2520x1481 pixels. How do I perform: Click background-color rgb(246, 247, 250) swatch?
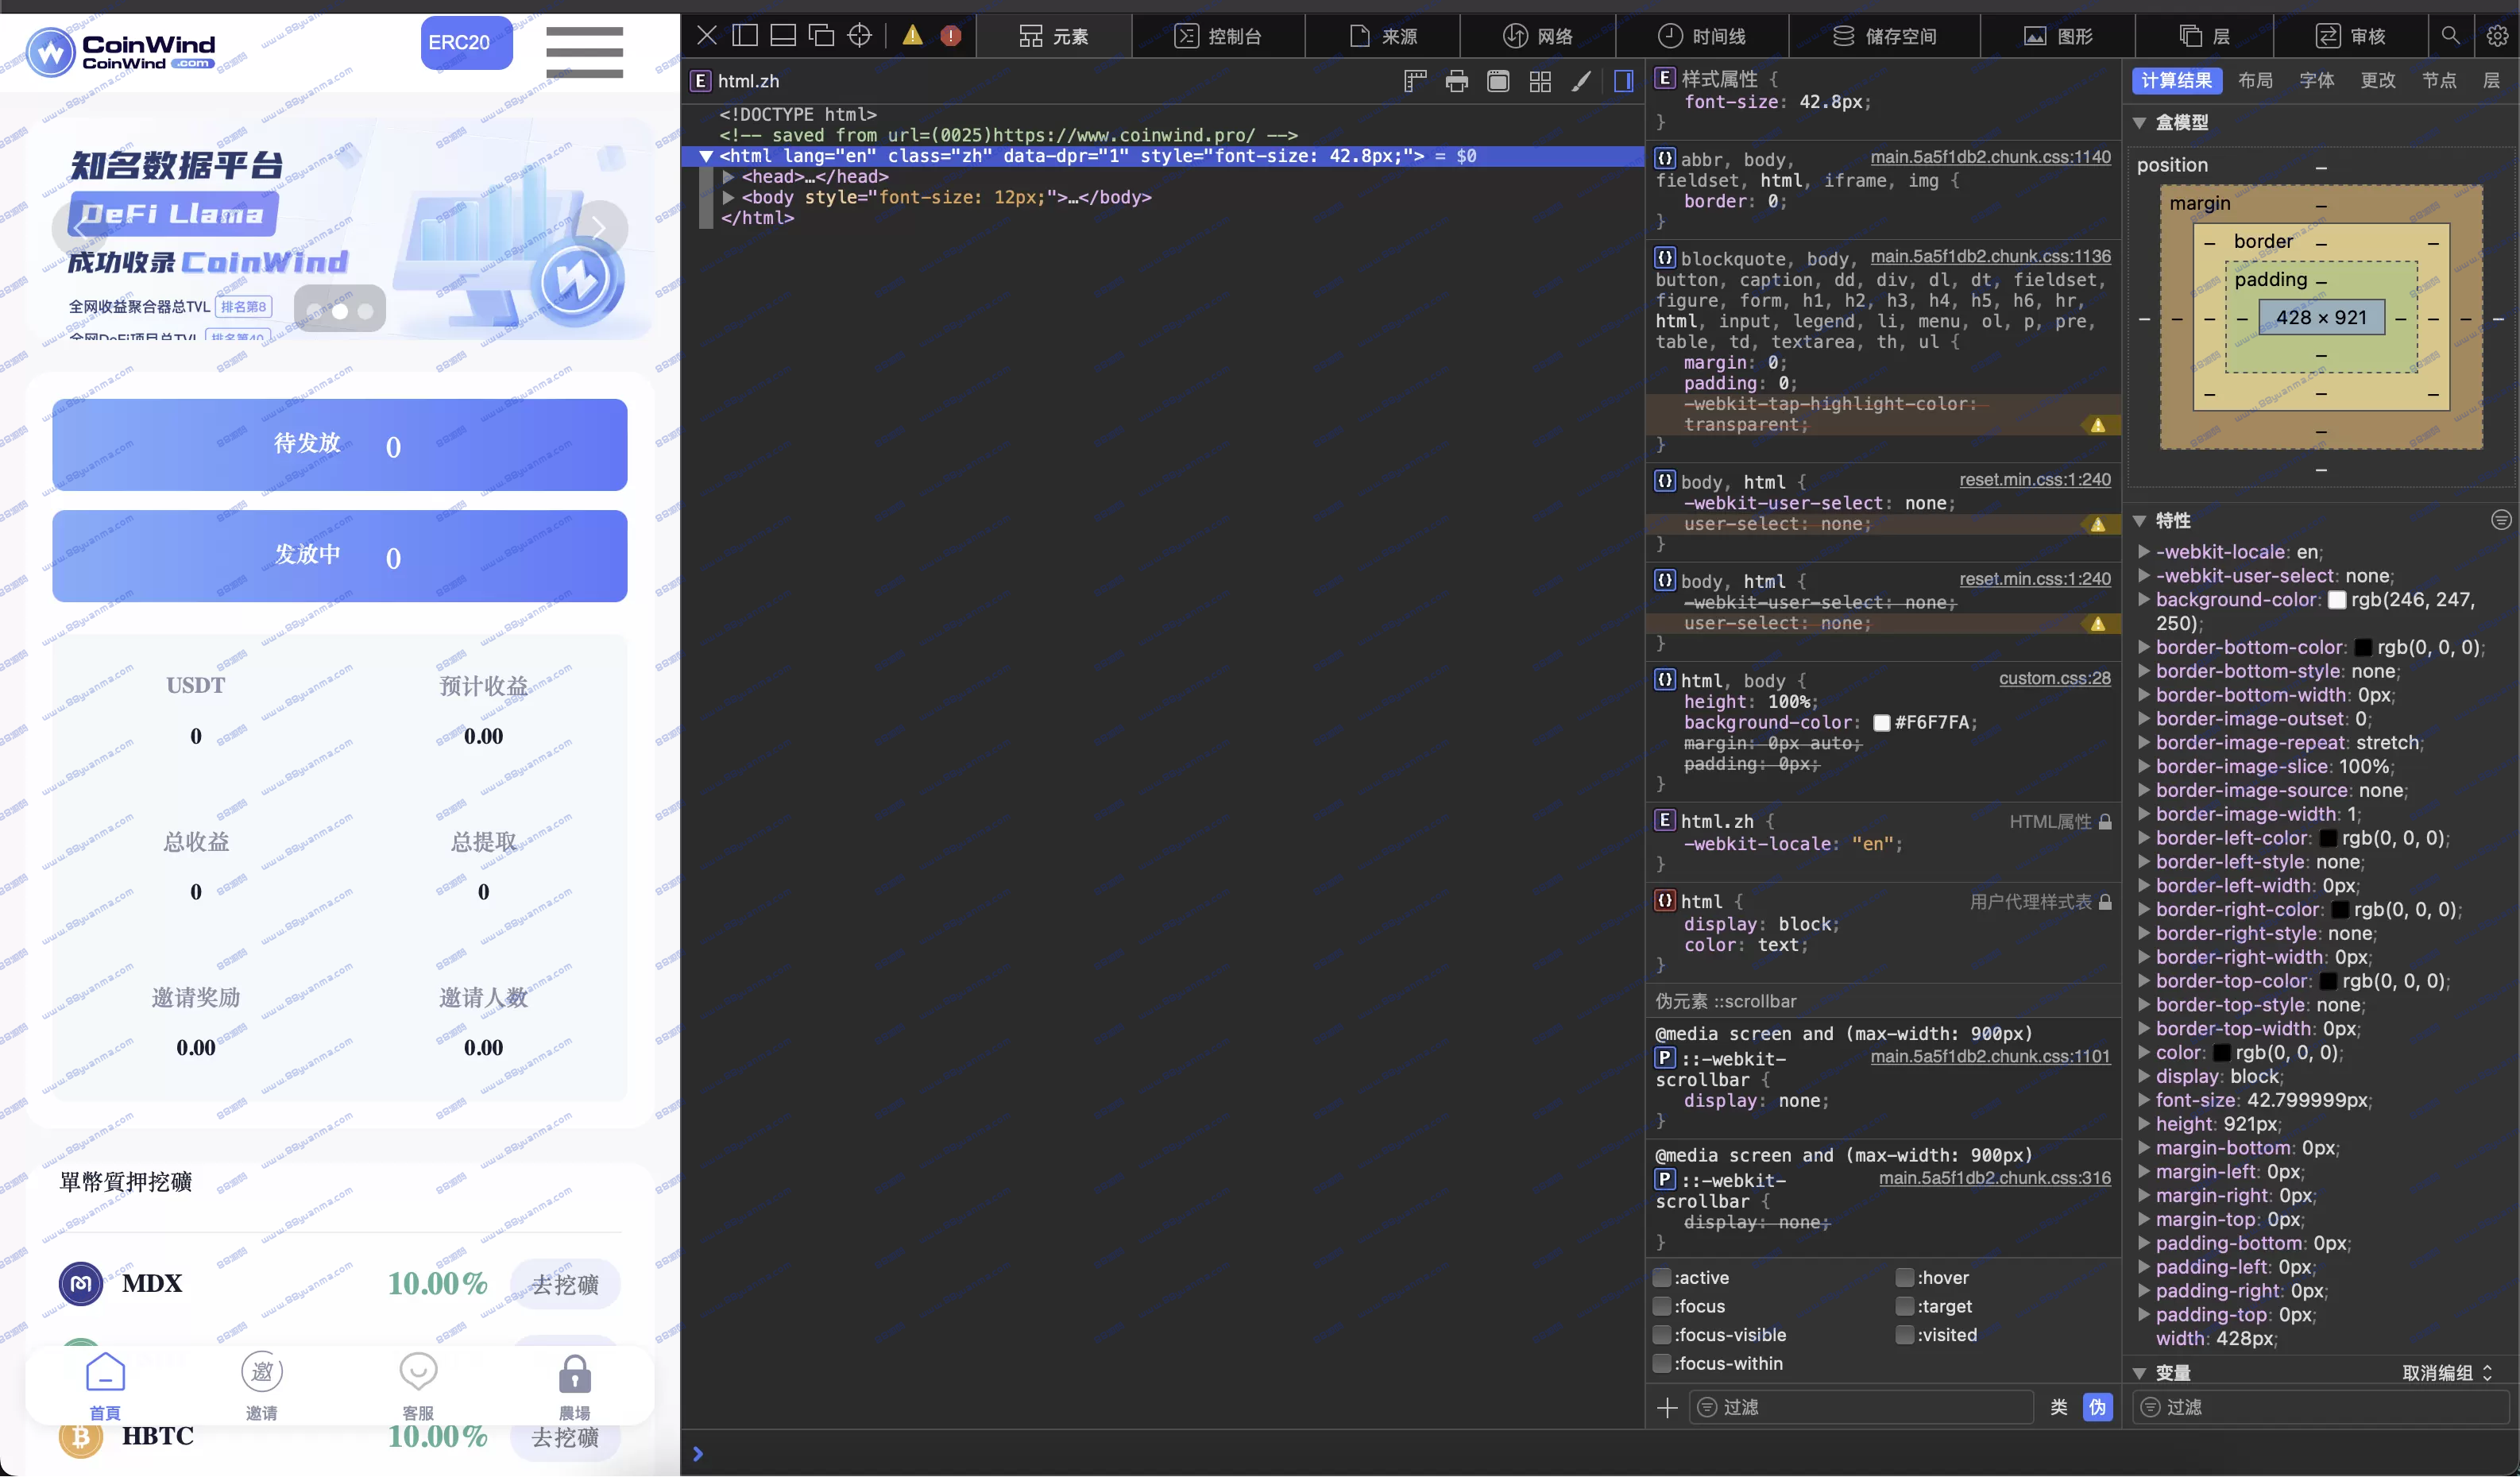(2337, 600)
